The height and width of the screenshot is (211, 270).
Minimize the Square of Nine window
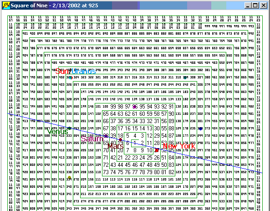(x=248, y=5)
